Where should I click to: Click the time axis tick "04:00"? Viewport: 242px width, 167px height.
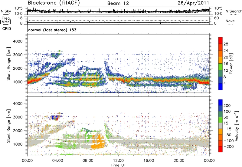(58, 161)
